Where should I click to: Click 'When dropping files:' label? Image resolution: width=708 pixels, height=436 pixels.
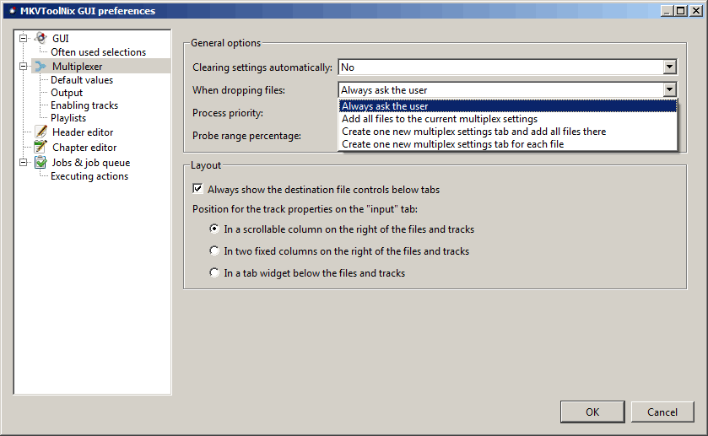tap(239, 90)
